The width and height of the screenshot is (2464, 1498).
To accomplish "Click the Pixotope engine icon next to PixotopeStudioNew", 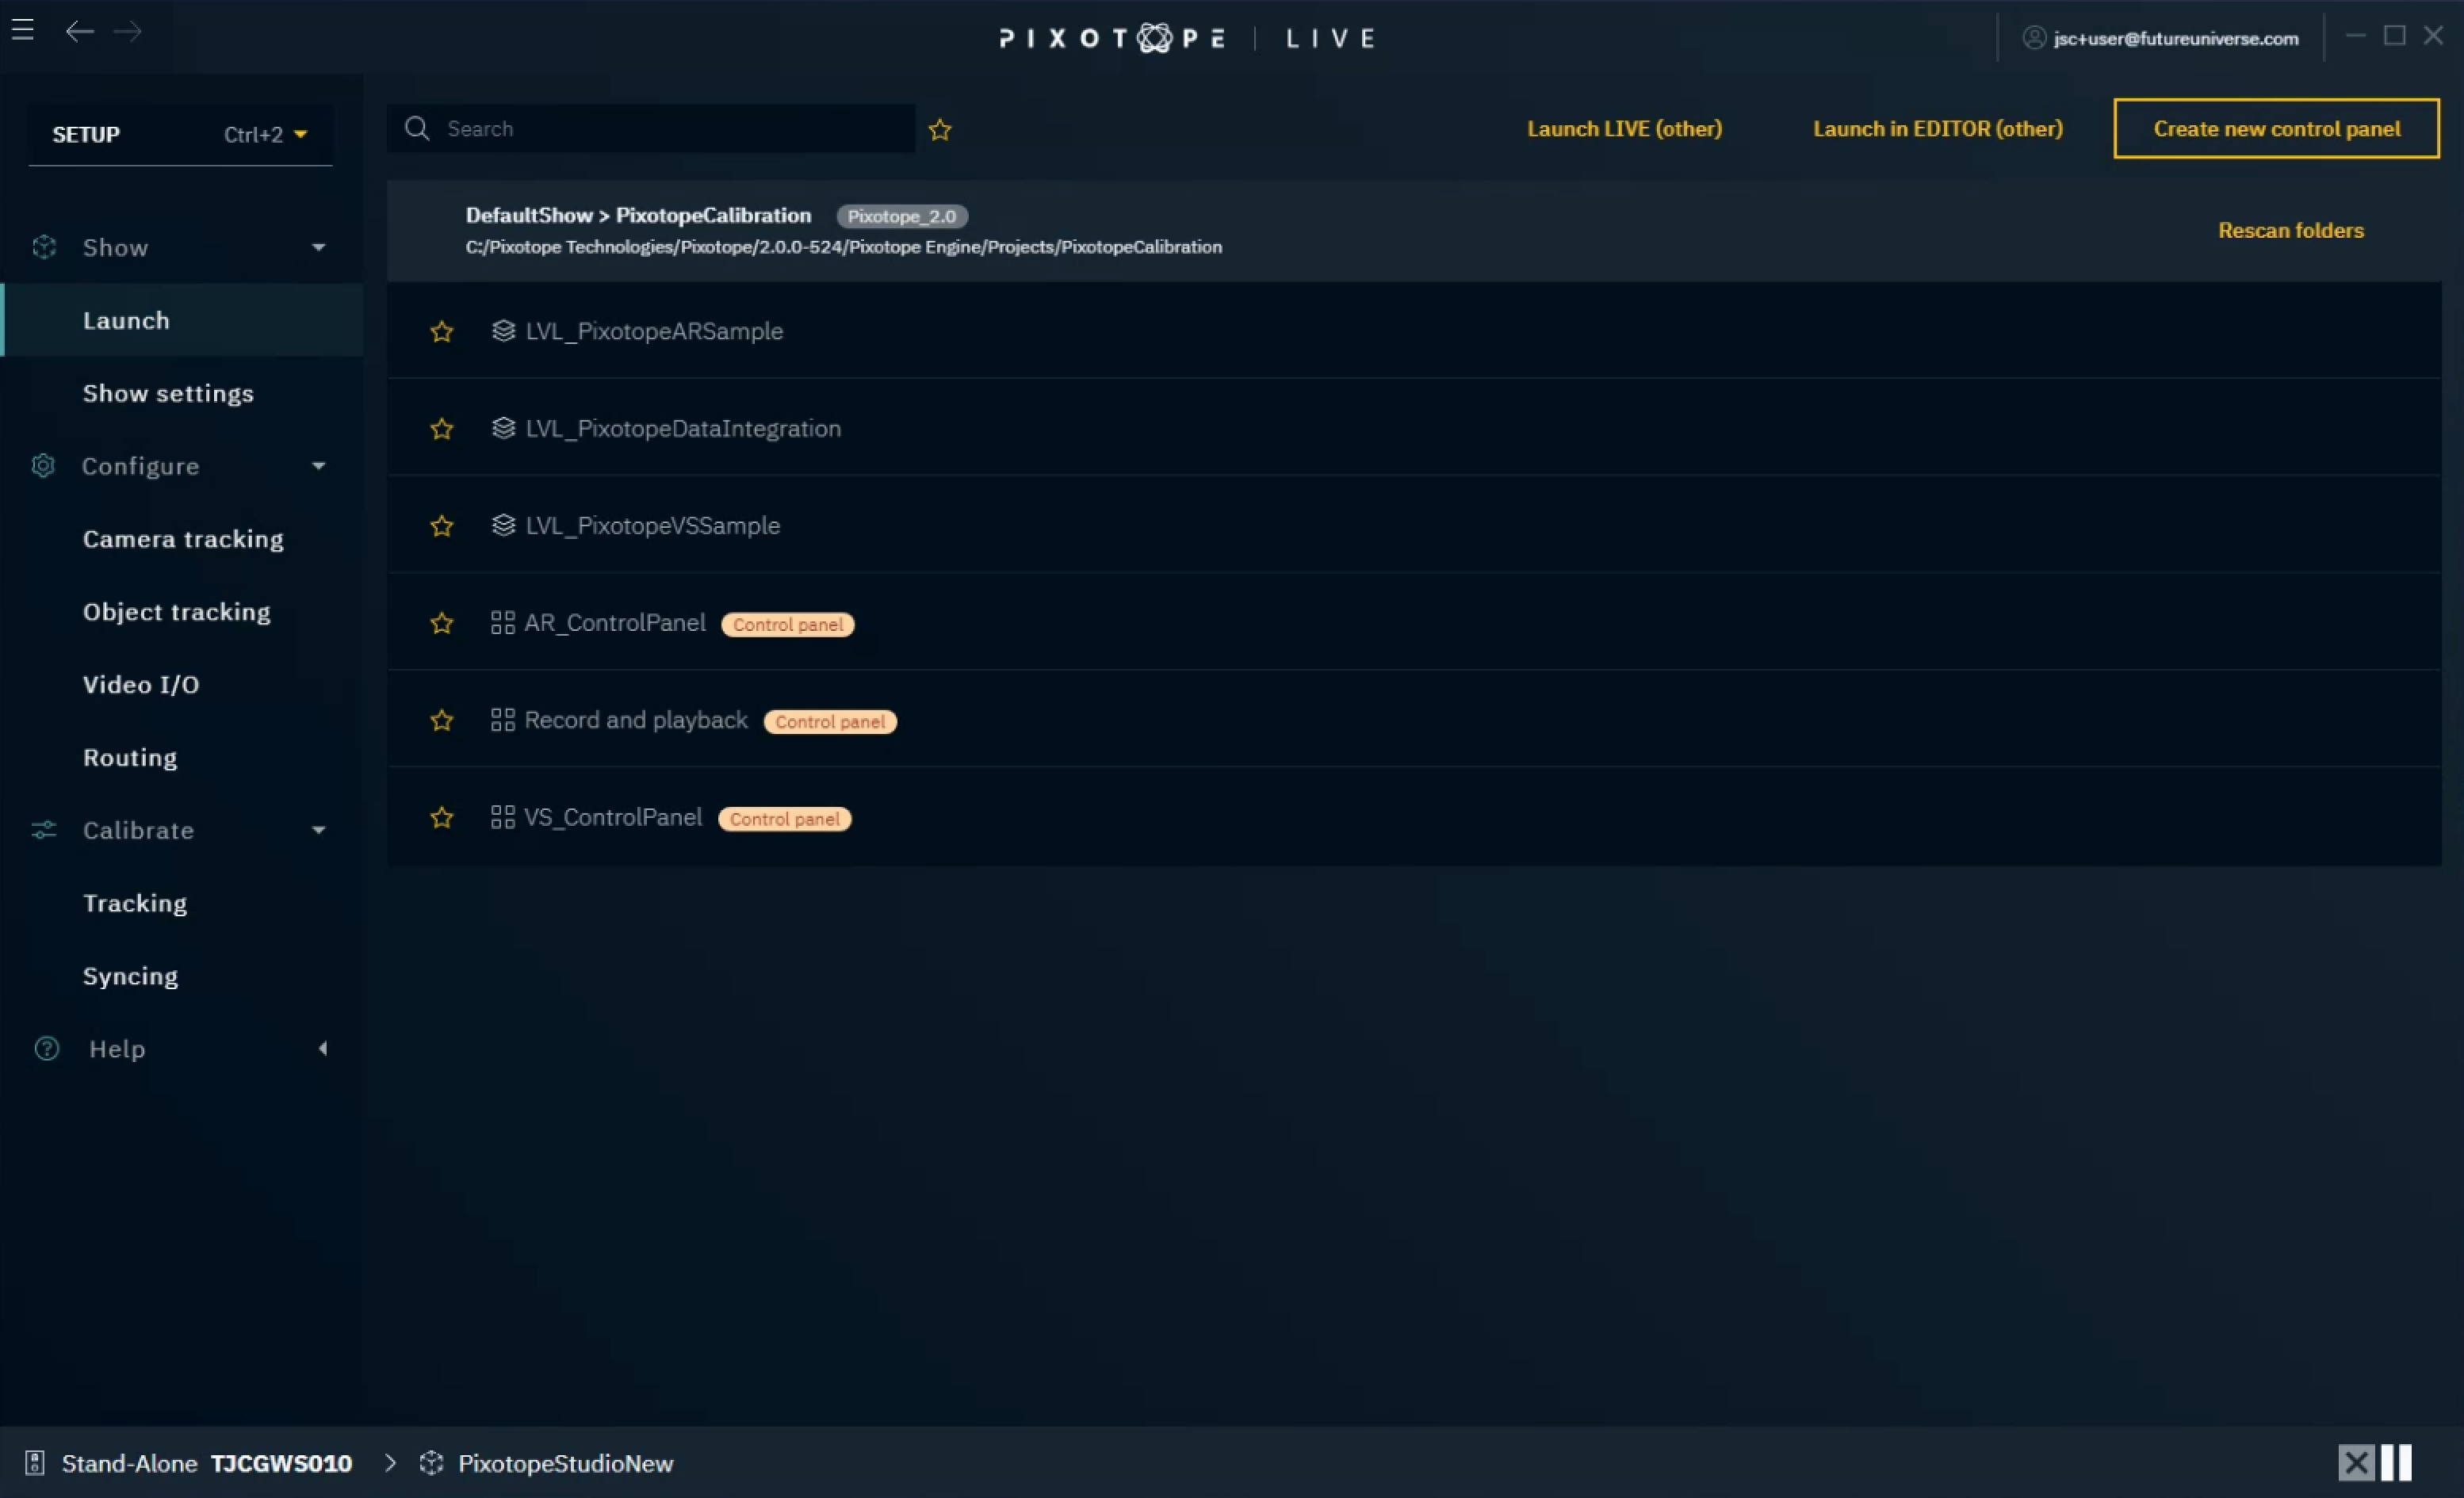I will pos(431,1463).
